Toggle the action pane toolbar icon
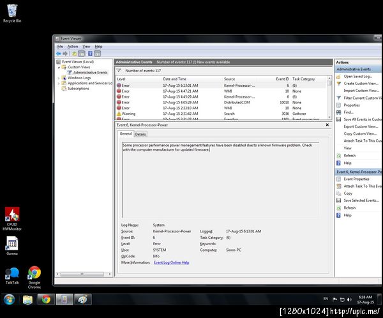 [x=98, y=54]
